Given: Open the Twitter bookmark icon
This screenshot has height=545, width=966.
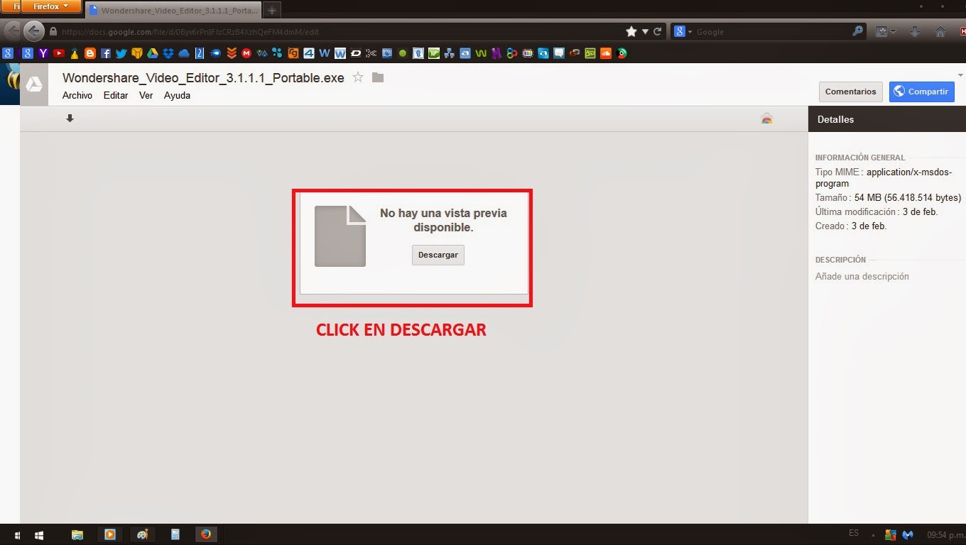Looking at the screenshot, I should pyautogui.click(x=121, y=53).
